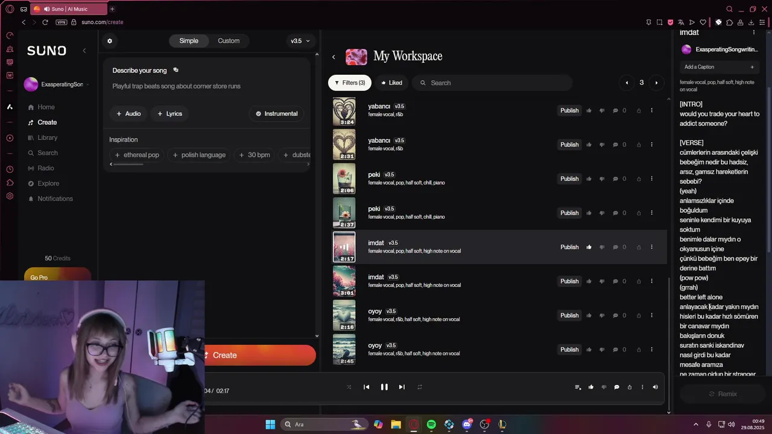Publish the first yabancı 3:24 track
The height and width of the screenshot is (434, 772).
pos(569,110)
